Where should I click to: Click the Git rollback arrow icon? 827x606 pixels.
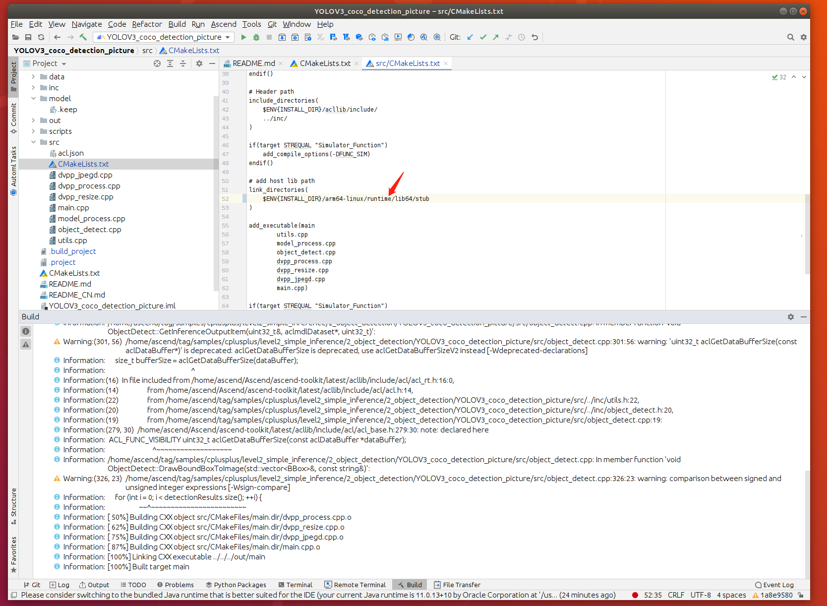click(534, 37)
